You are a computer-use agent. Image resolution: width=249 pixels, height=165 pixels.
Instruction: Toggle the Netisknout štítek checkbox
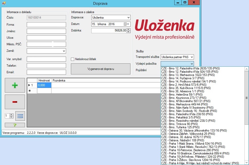(x=73, y=59)
